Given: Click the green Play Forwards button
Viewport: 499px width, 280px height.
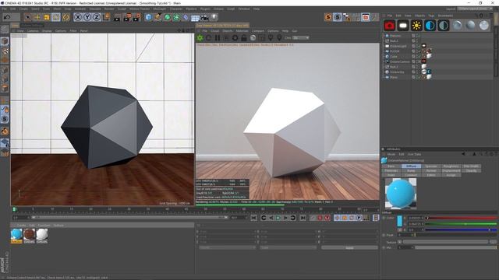Looking at the screenshot, I should pyautogui.click(x=278, y=218).
